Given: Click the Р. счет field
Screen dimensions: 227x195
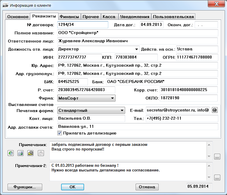Looking at the screenshot, I should [86, 90].
